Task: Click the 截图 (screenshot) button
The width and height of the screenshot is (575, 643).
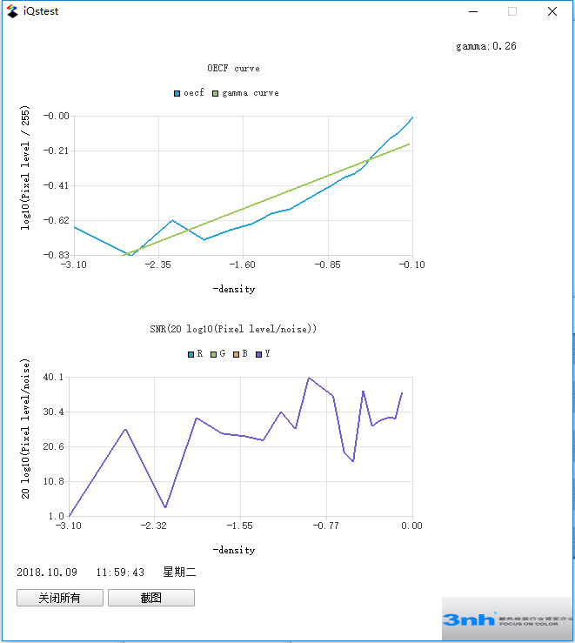Action: pos(151,598)
